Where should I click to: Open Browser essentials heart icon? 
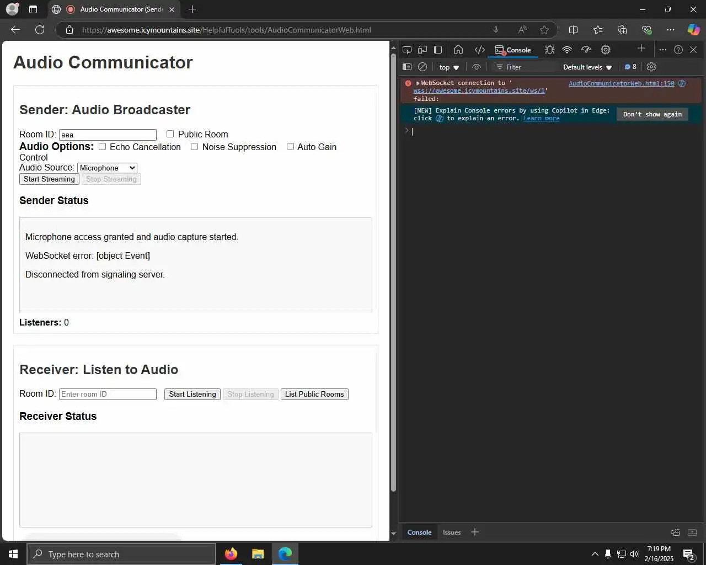(646, 30)
